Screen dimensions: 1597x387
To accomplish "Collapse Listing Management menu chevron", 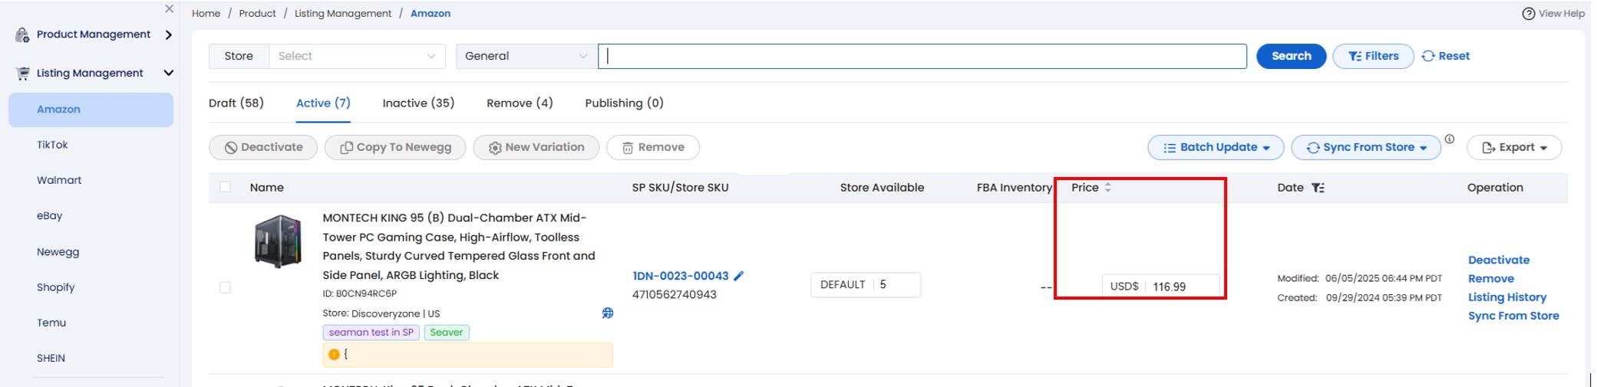I will click(x=168, y=73).
